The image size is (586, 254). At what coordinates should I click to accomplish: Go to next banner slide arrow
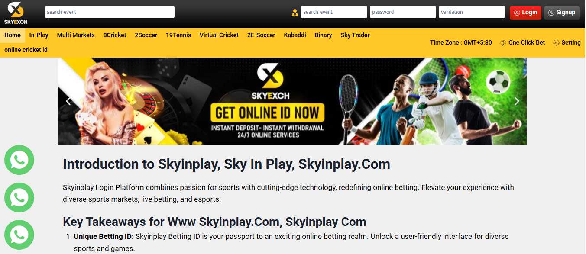coord(516,101)
